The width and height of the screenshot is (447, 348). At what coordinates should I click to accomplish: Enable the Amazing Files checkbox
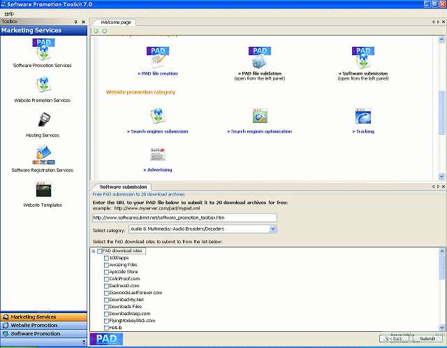pos(107,265)
